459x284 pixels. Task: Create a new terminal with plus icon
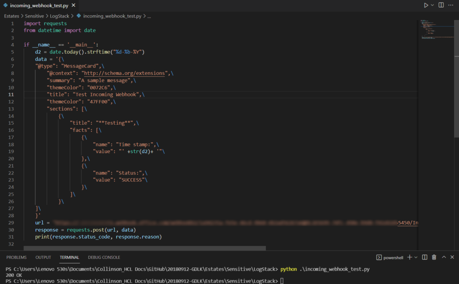tap(409, 257)
